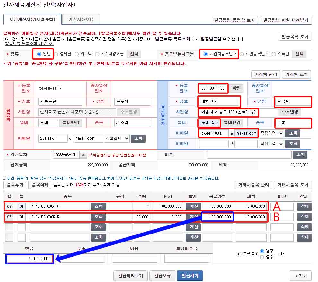This screenshot has height=282, width=318.
Task: Focus recipient email ID field dkee1100a
Action: pos(214,133)
